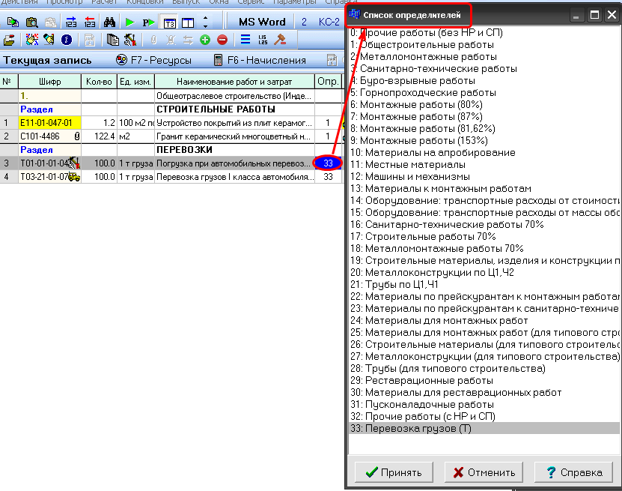Open the Расчет menu
The width and height of the screenshot is (622, 491).
pyautogui.click(x=103, y=3)
